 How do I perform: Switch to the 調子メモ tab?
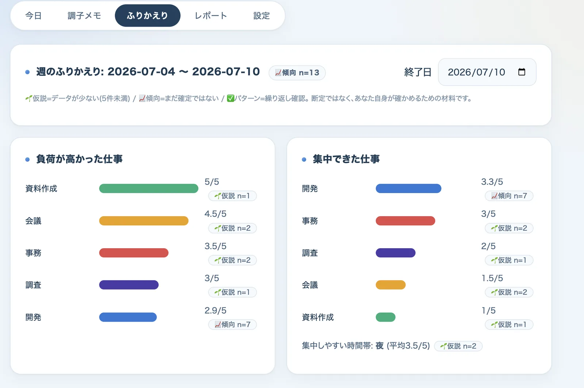coord(84,16)
